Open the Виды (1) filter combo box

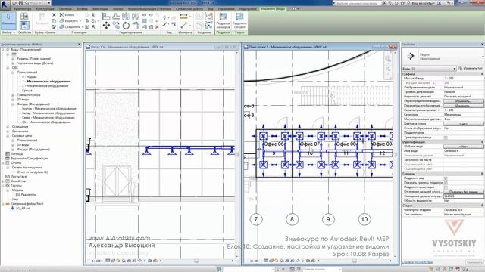tap(429, 69)
